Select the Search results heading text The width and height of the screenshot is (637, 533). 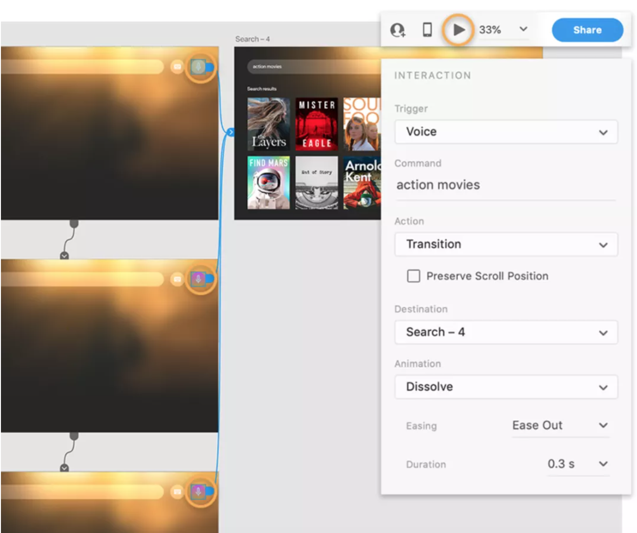pyautogui.click(x=262, y=89)
